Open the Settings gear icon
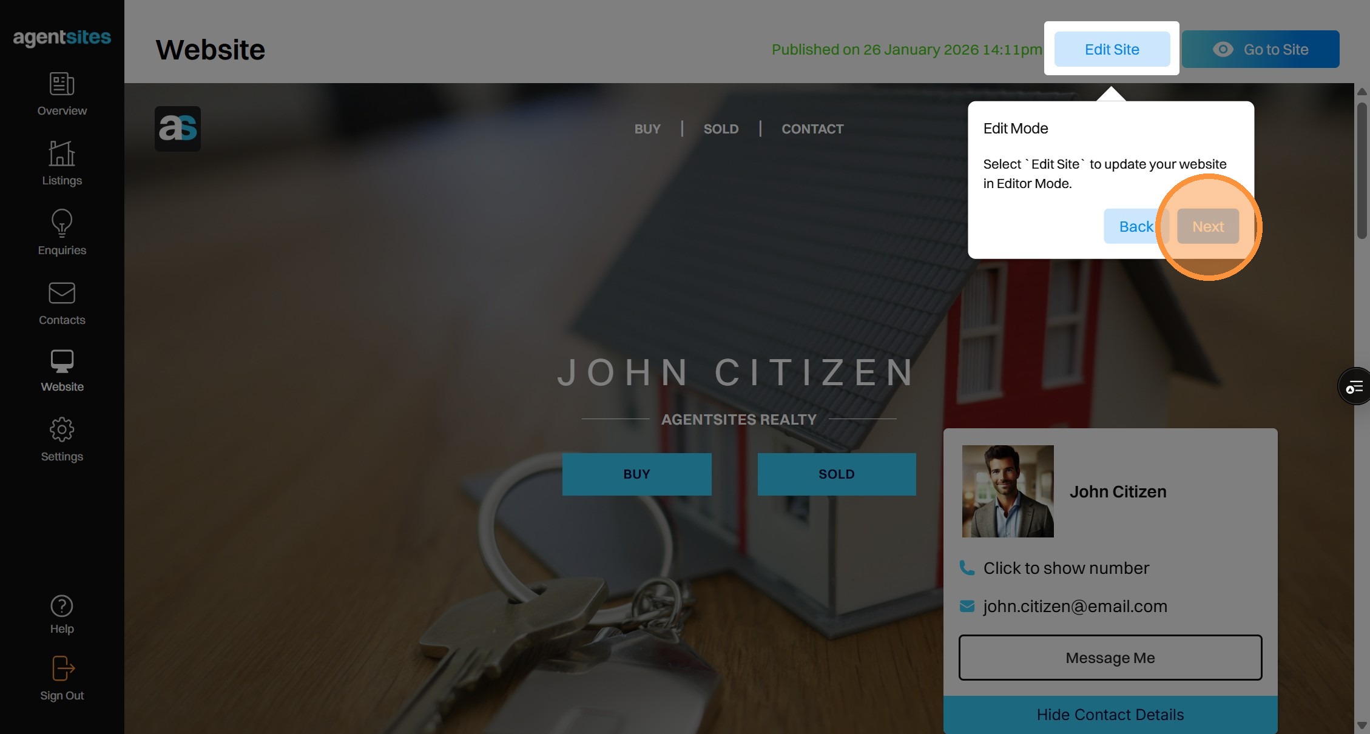 (x=62, y=429)
